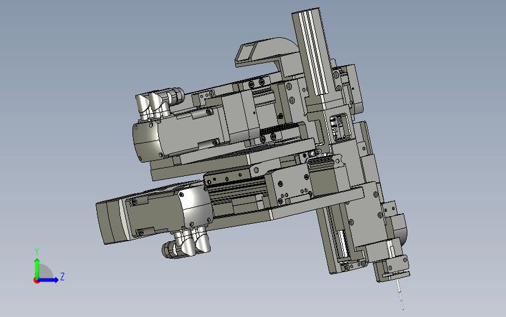Select the cable connectors atop the upper motor

click(x=159, y=103)
